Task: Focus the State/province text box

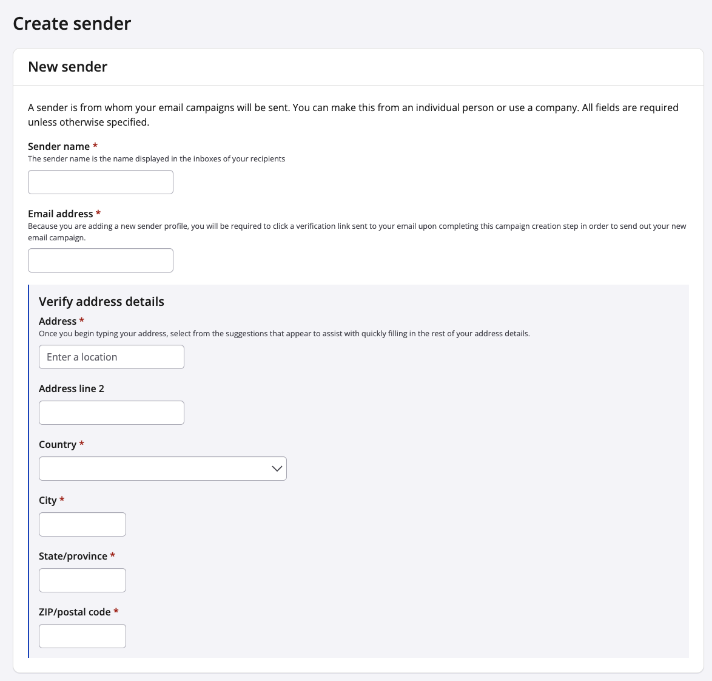Action: [x=82, y=580]
